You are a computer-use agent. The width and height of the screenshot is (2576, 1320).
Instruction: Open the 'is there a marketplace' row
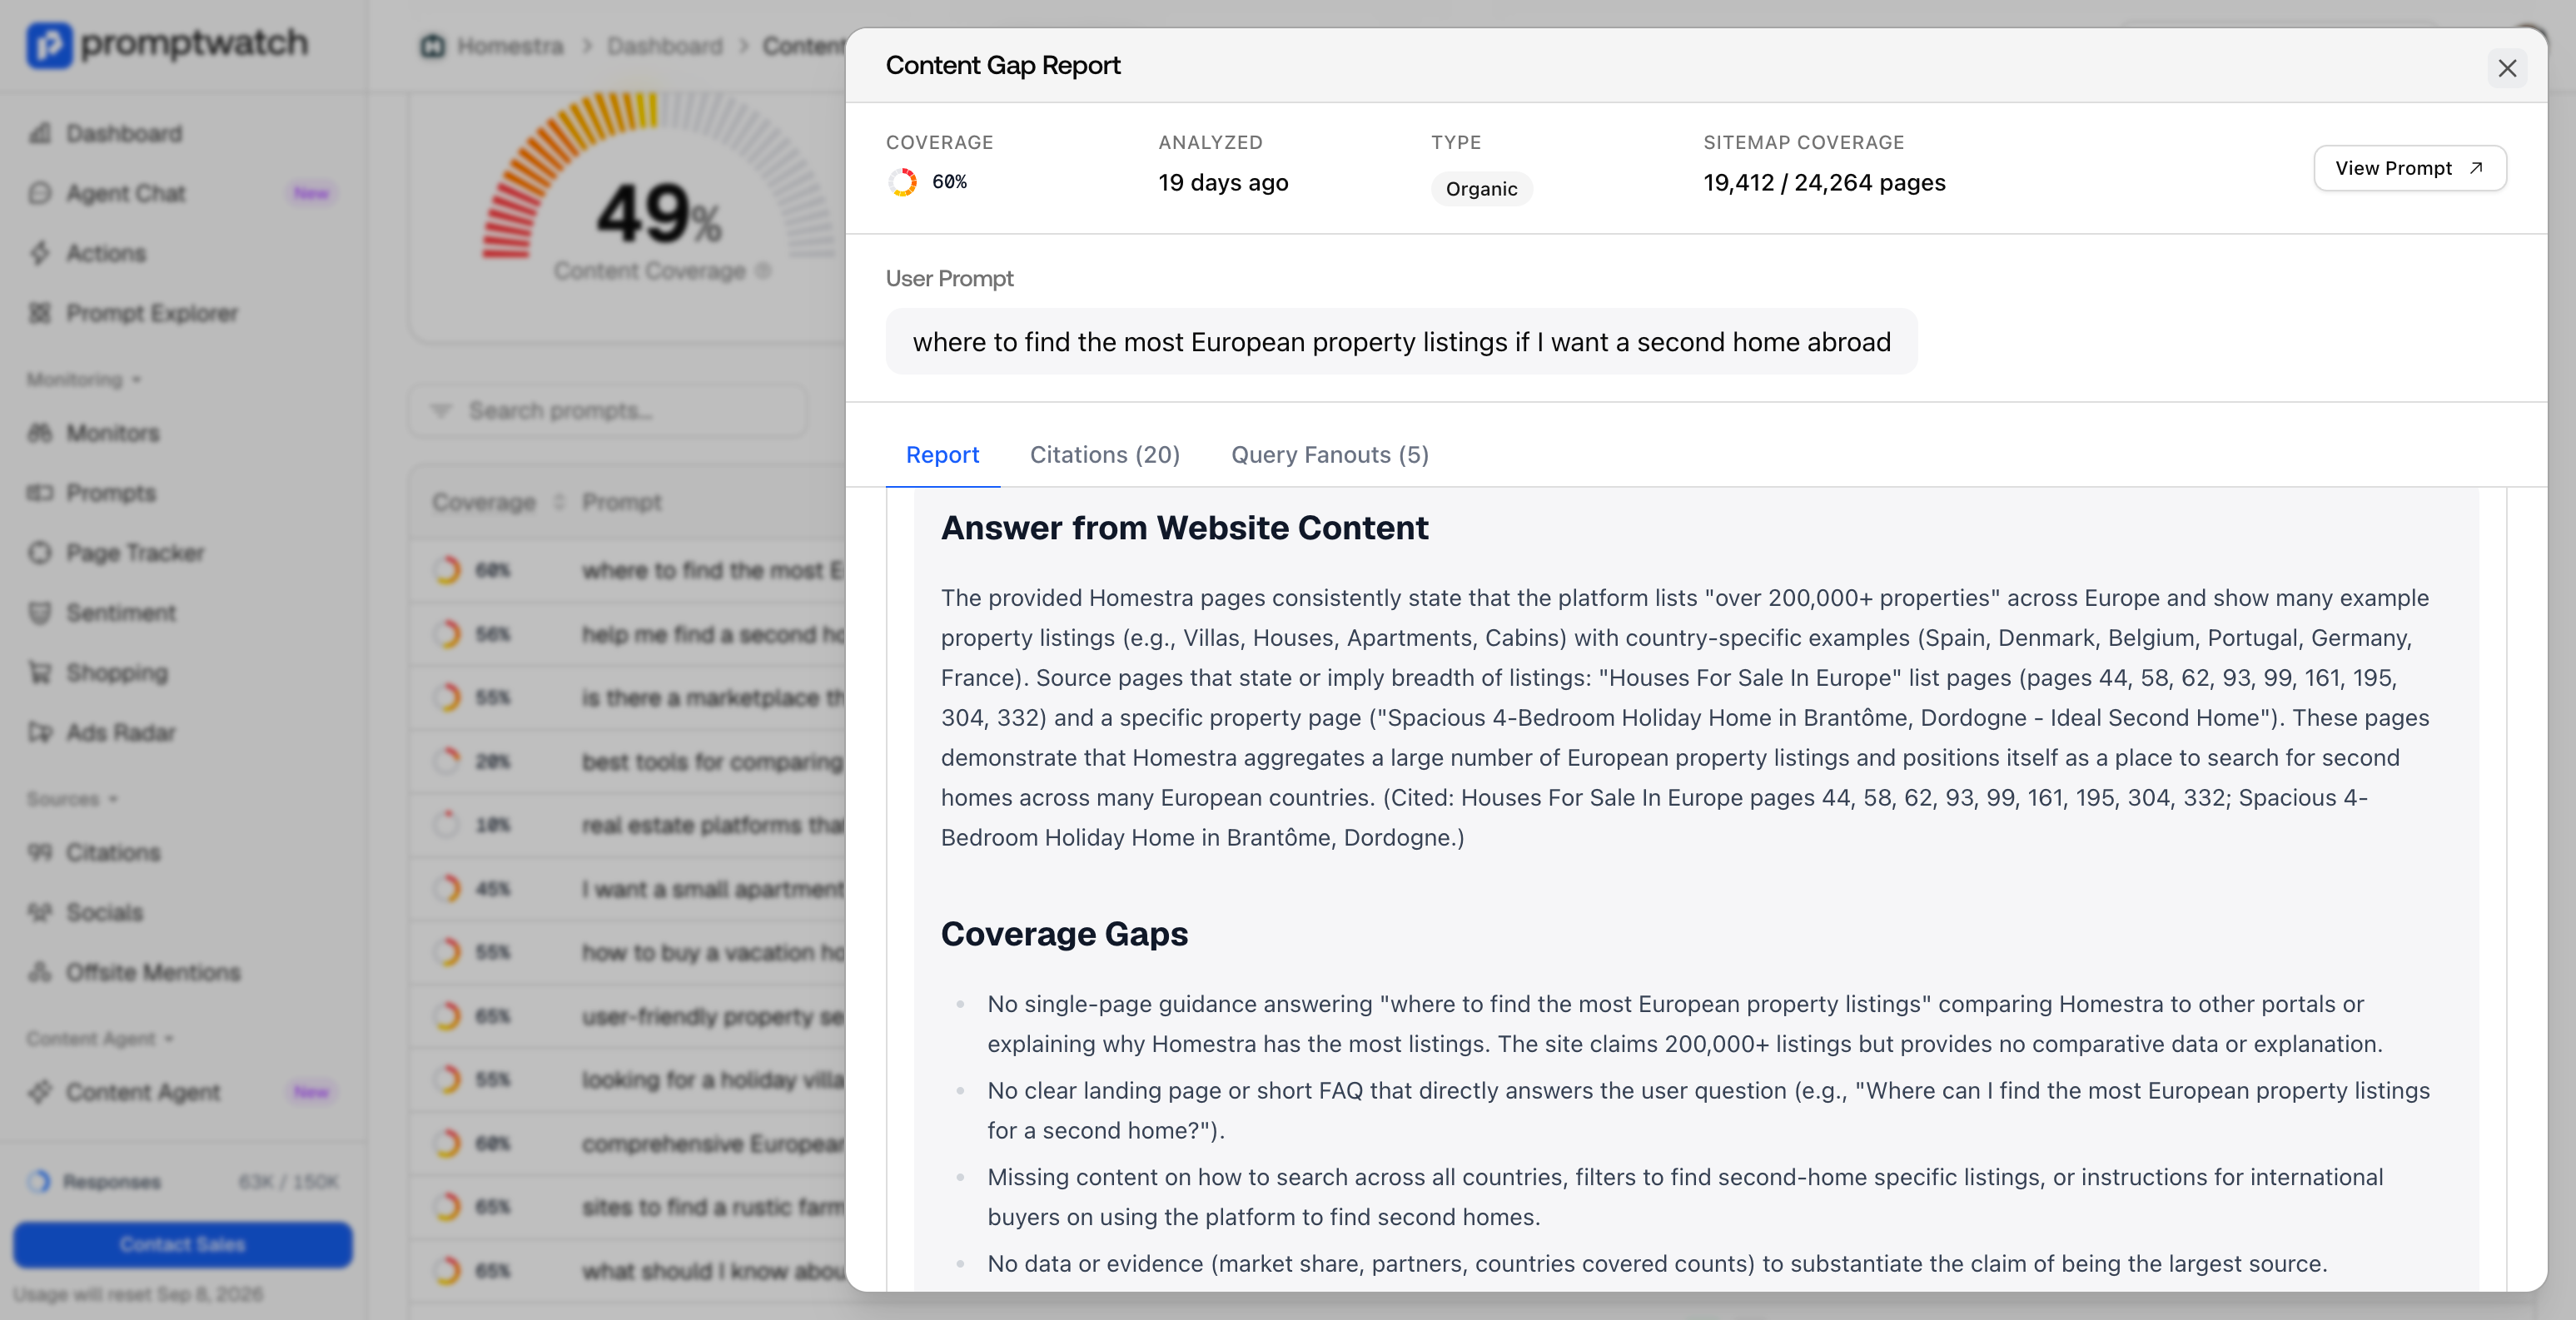(x=628, y=698)
